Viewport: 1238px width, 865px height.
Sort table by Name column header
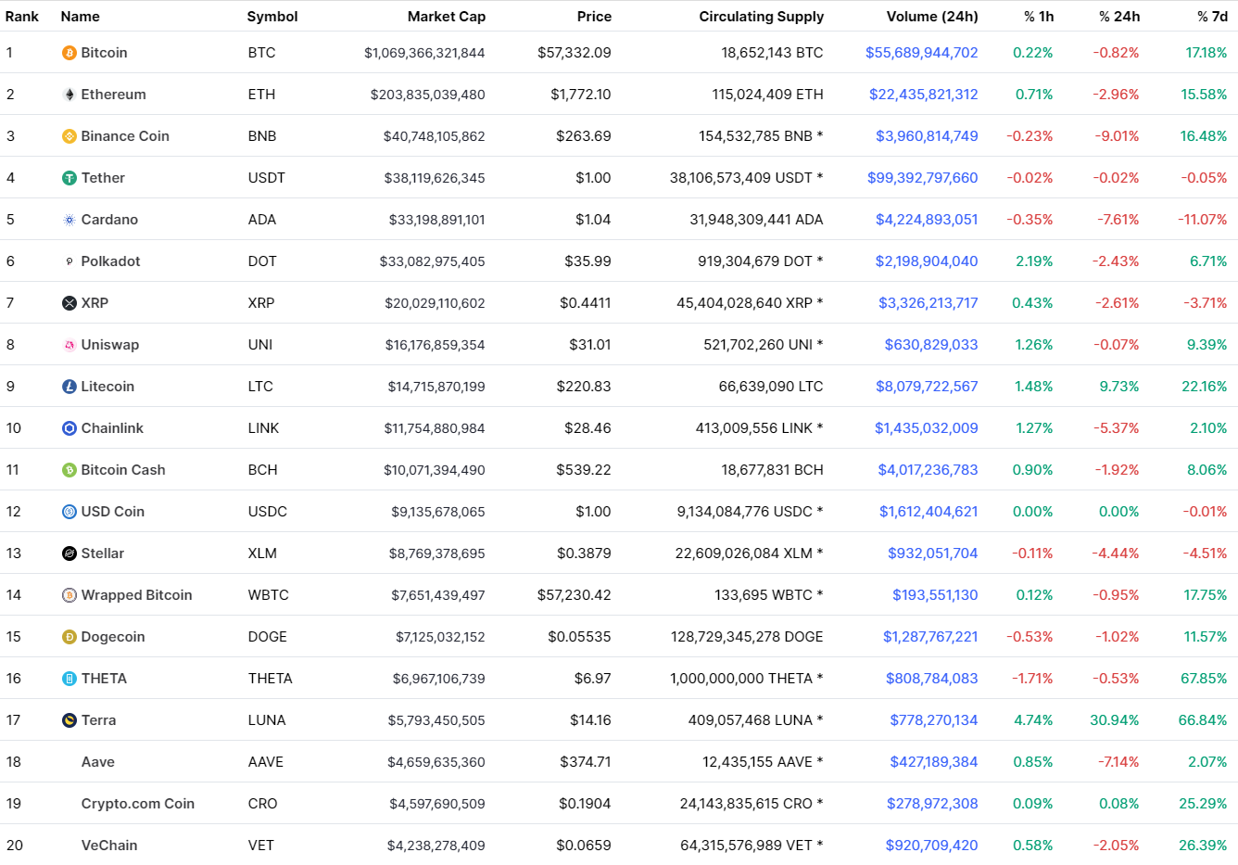[80, 16]
